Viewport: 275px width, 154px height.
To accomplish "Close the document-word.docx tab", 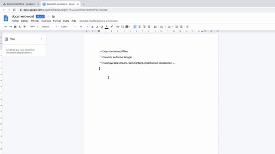I will coord(78,4).
